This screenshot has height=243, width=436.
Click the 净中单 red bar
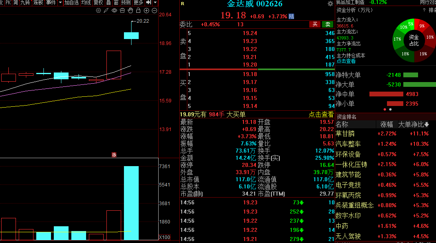(386, 94)
